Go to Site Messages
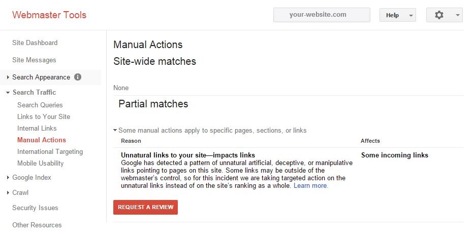The height and width of the screenshot is (241, 475). click(34, 60)
